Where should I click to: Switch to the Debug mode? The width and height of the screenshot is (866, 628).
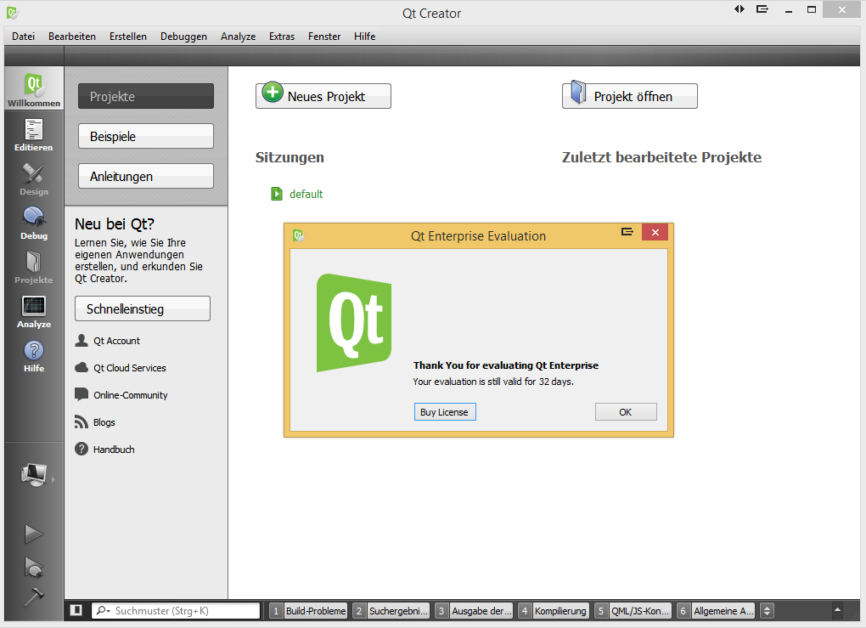pos(34,223)
